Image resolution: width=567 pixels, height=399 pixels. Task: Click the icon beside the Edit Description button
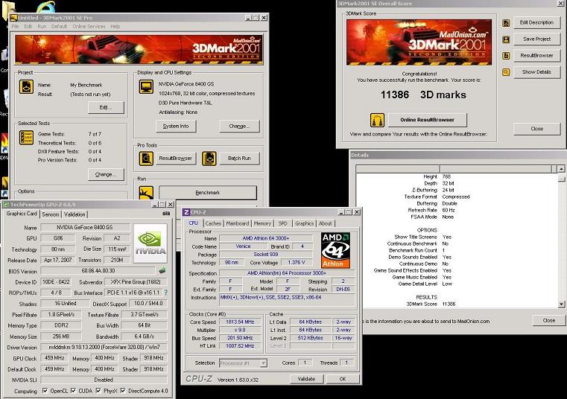coord(506,23)
